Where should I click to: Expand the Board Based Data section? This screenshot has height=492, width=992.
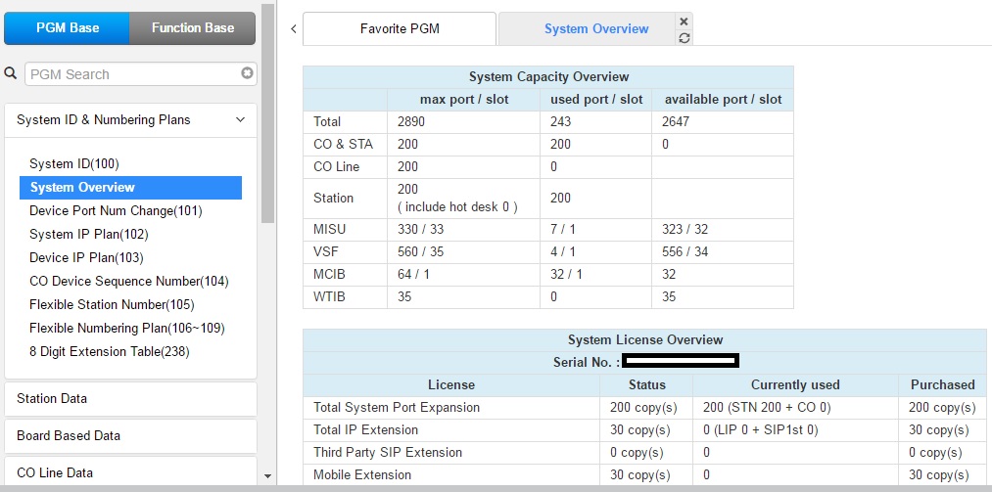pyautogui.click(x=130, y=436)
